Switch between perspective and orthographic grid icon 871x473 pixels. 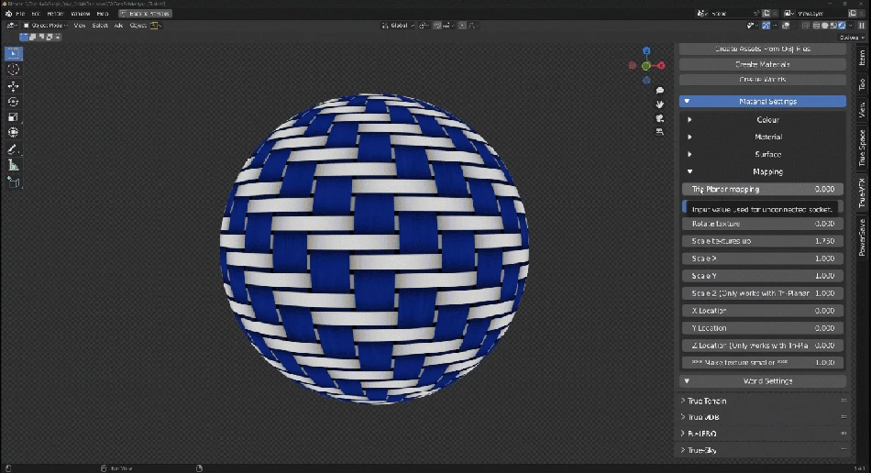(659, 132)
